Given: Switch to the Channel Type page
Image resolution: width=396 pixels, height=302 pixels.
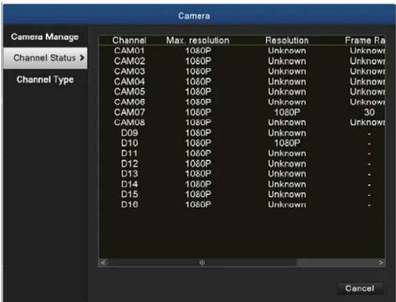Looking at the screenshot, I should (x=45, y=79).
